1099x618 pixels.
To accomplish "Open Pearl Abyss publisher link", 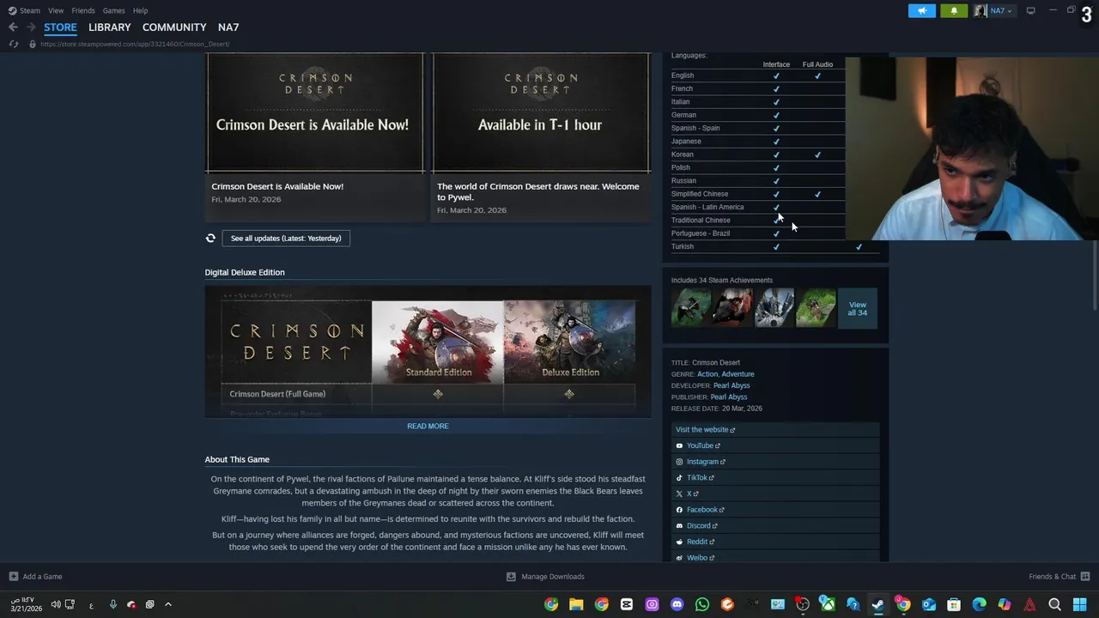I will coord(729,397).
